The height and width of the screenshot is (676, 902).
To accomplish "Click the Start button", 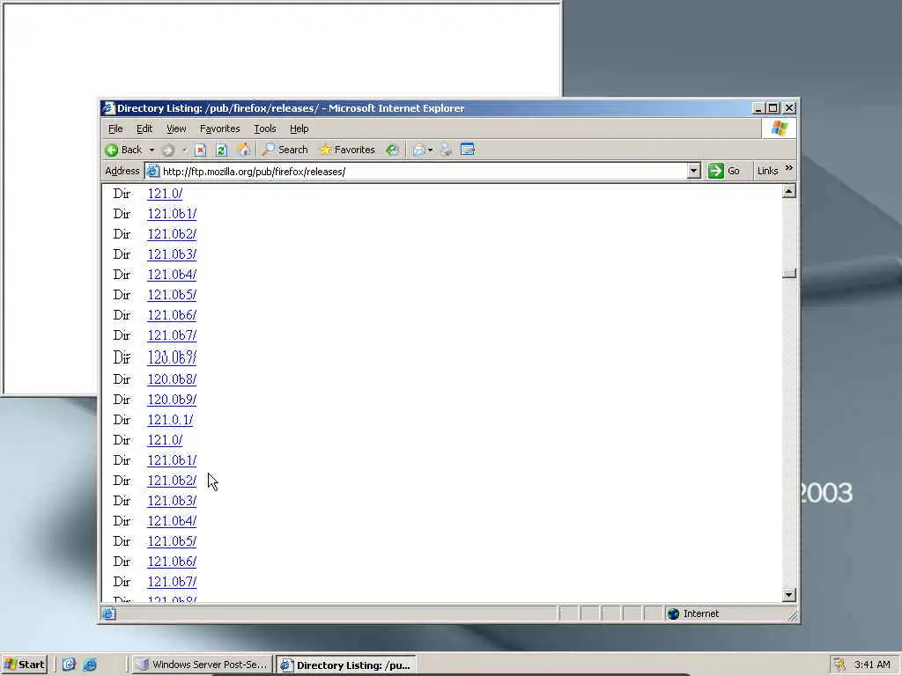I will (24, 665).
